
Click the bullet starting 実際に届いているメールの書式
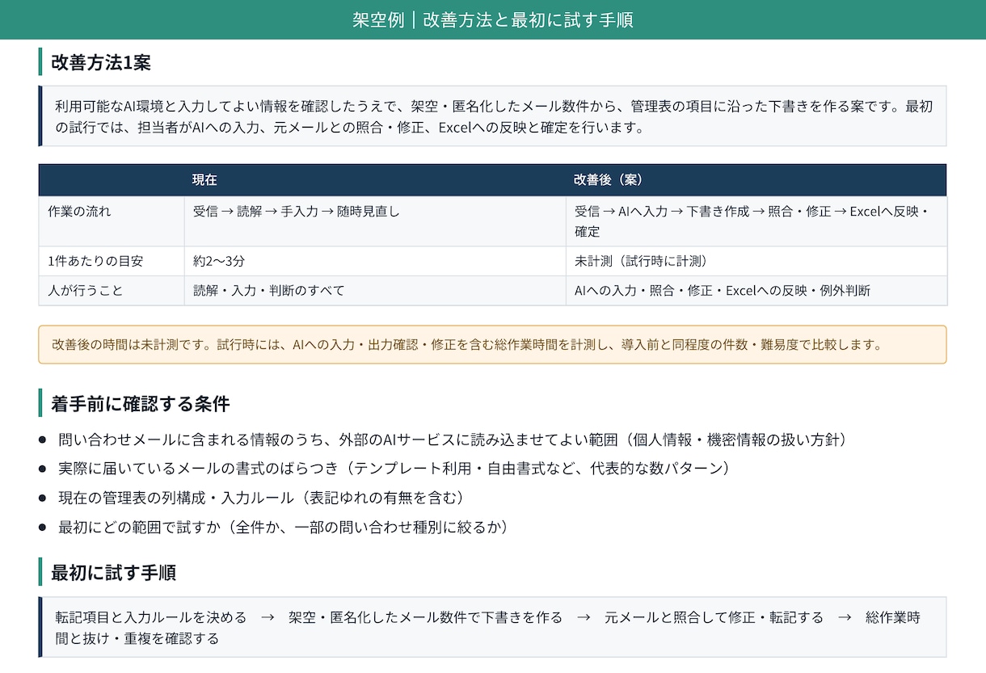[394, 469]
